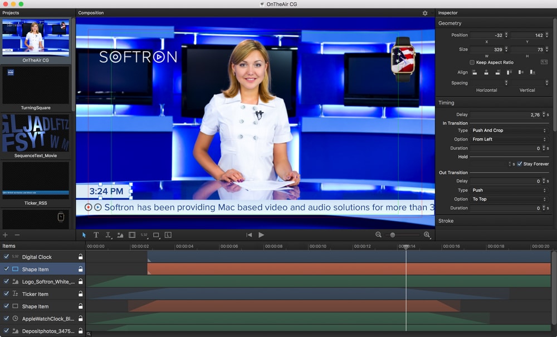Pick the Ticker text tool
This screenshot has height=337, width=557.
[x=108, y=235]
